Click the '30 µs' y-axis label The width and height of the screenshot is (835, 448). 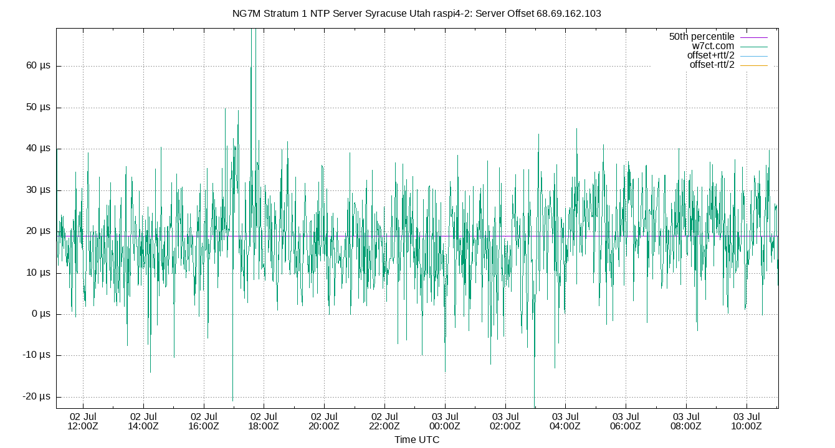(38, 190)
